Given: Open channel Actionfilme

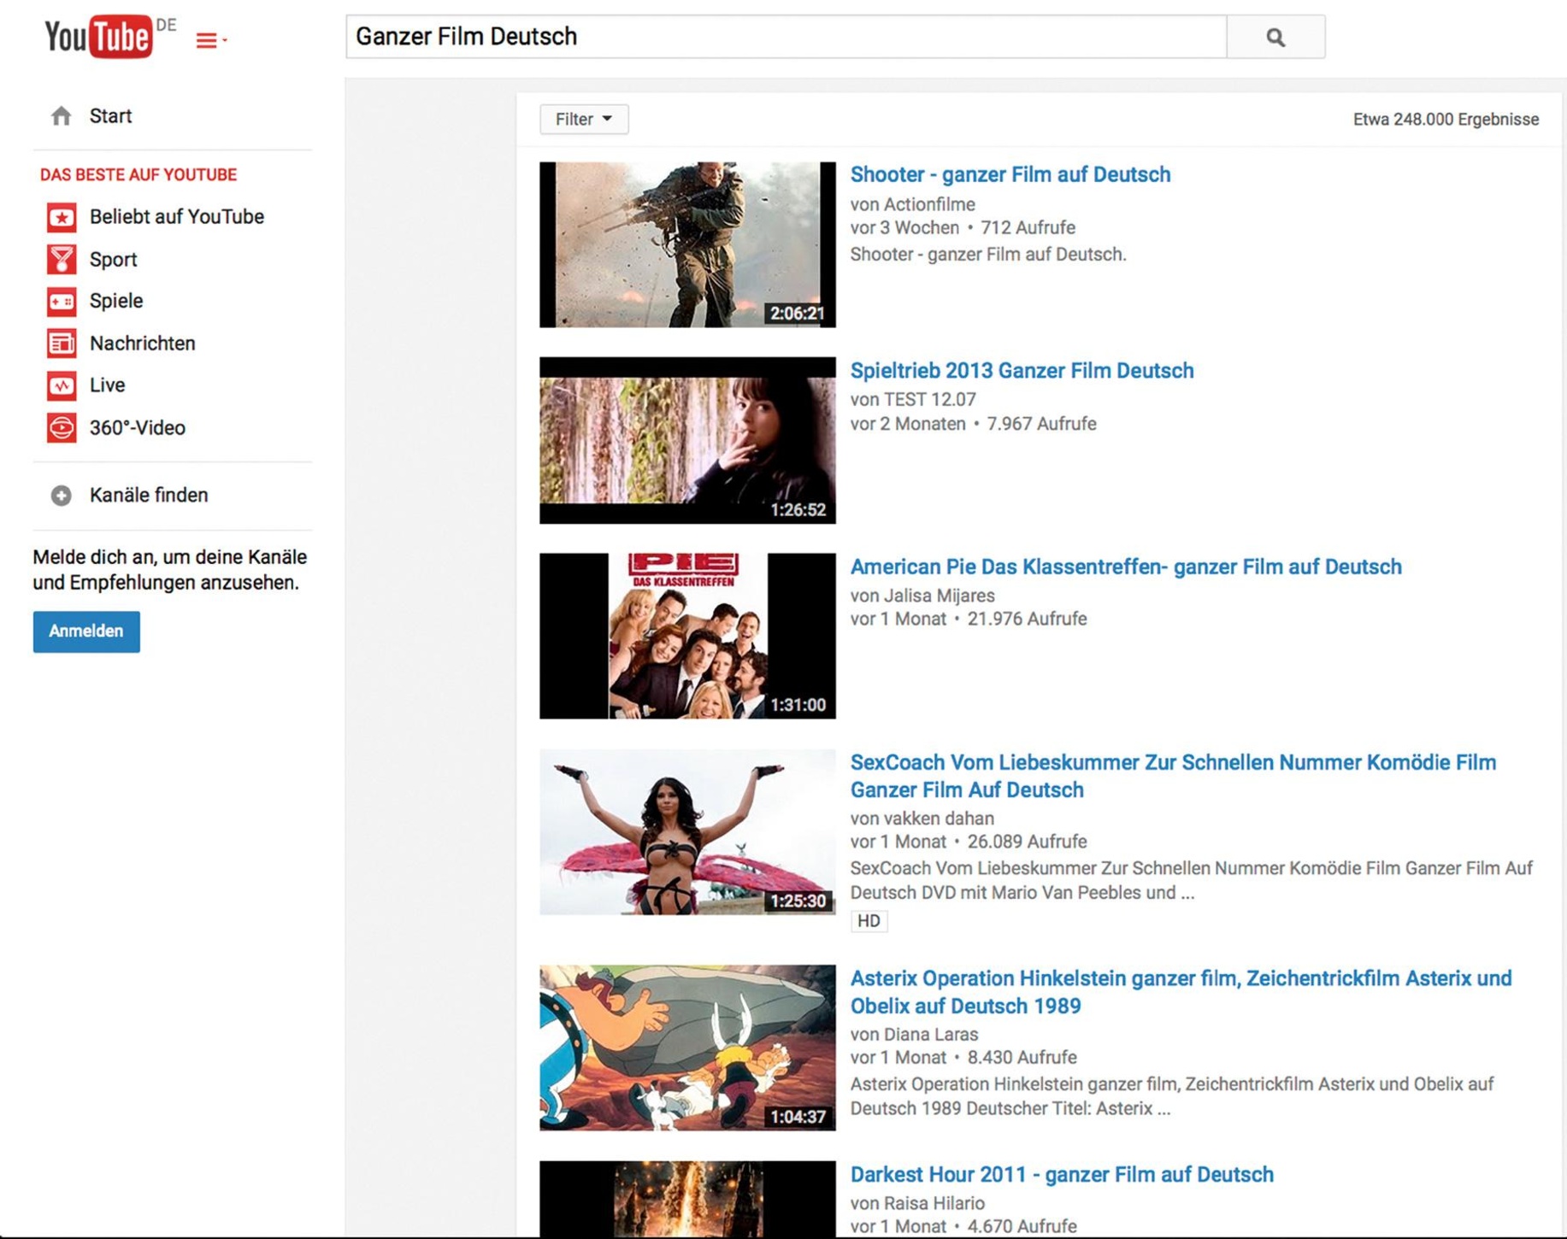Looking at the screenshot, I should coord(929,204).
